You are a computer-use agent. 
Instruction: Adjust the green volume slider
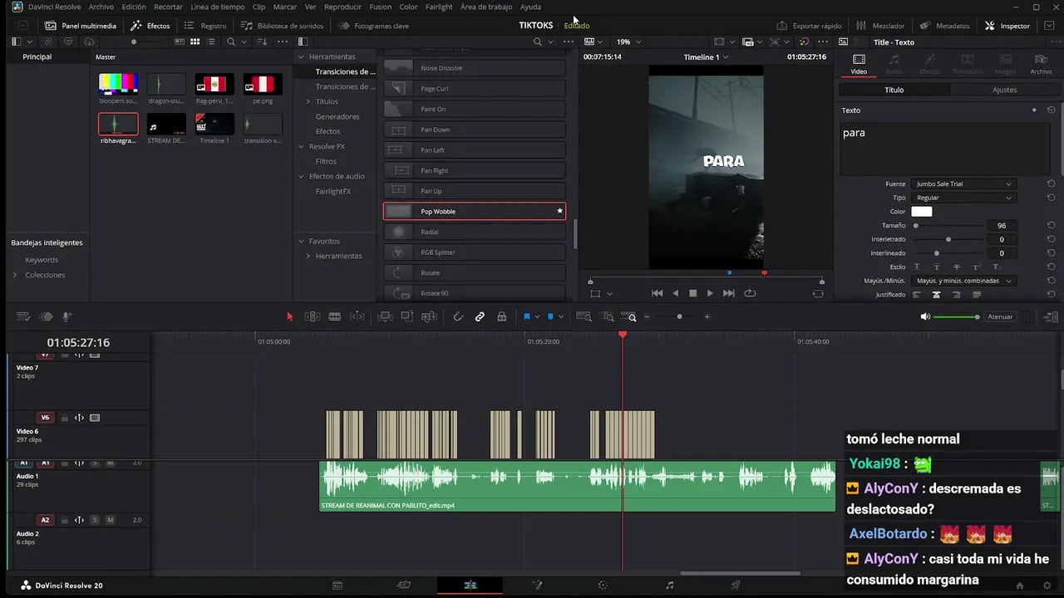click(x=956, y=316)
